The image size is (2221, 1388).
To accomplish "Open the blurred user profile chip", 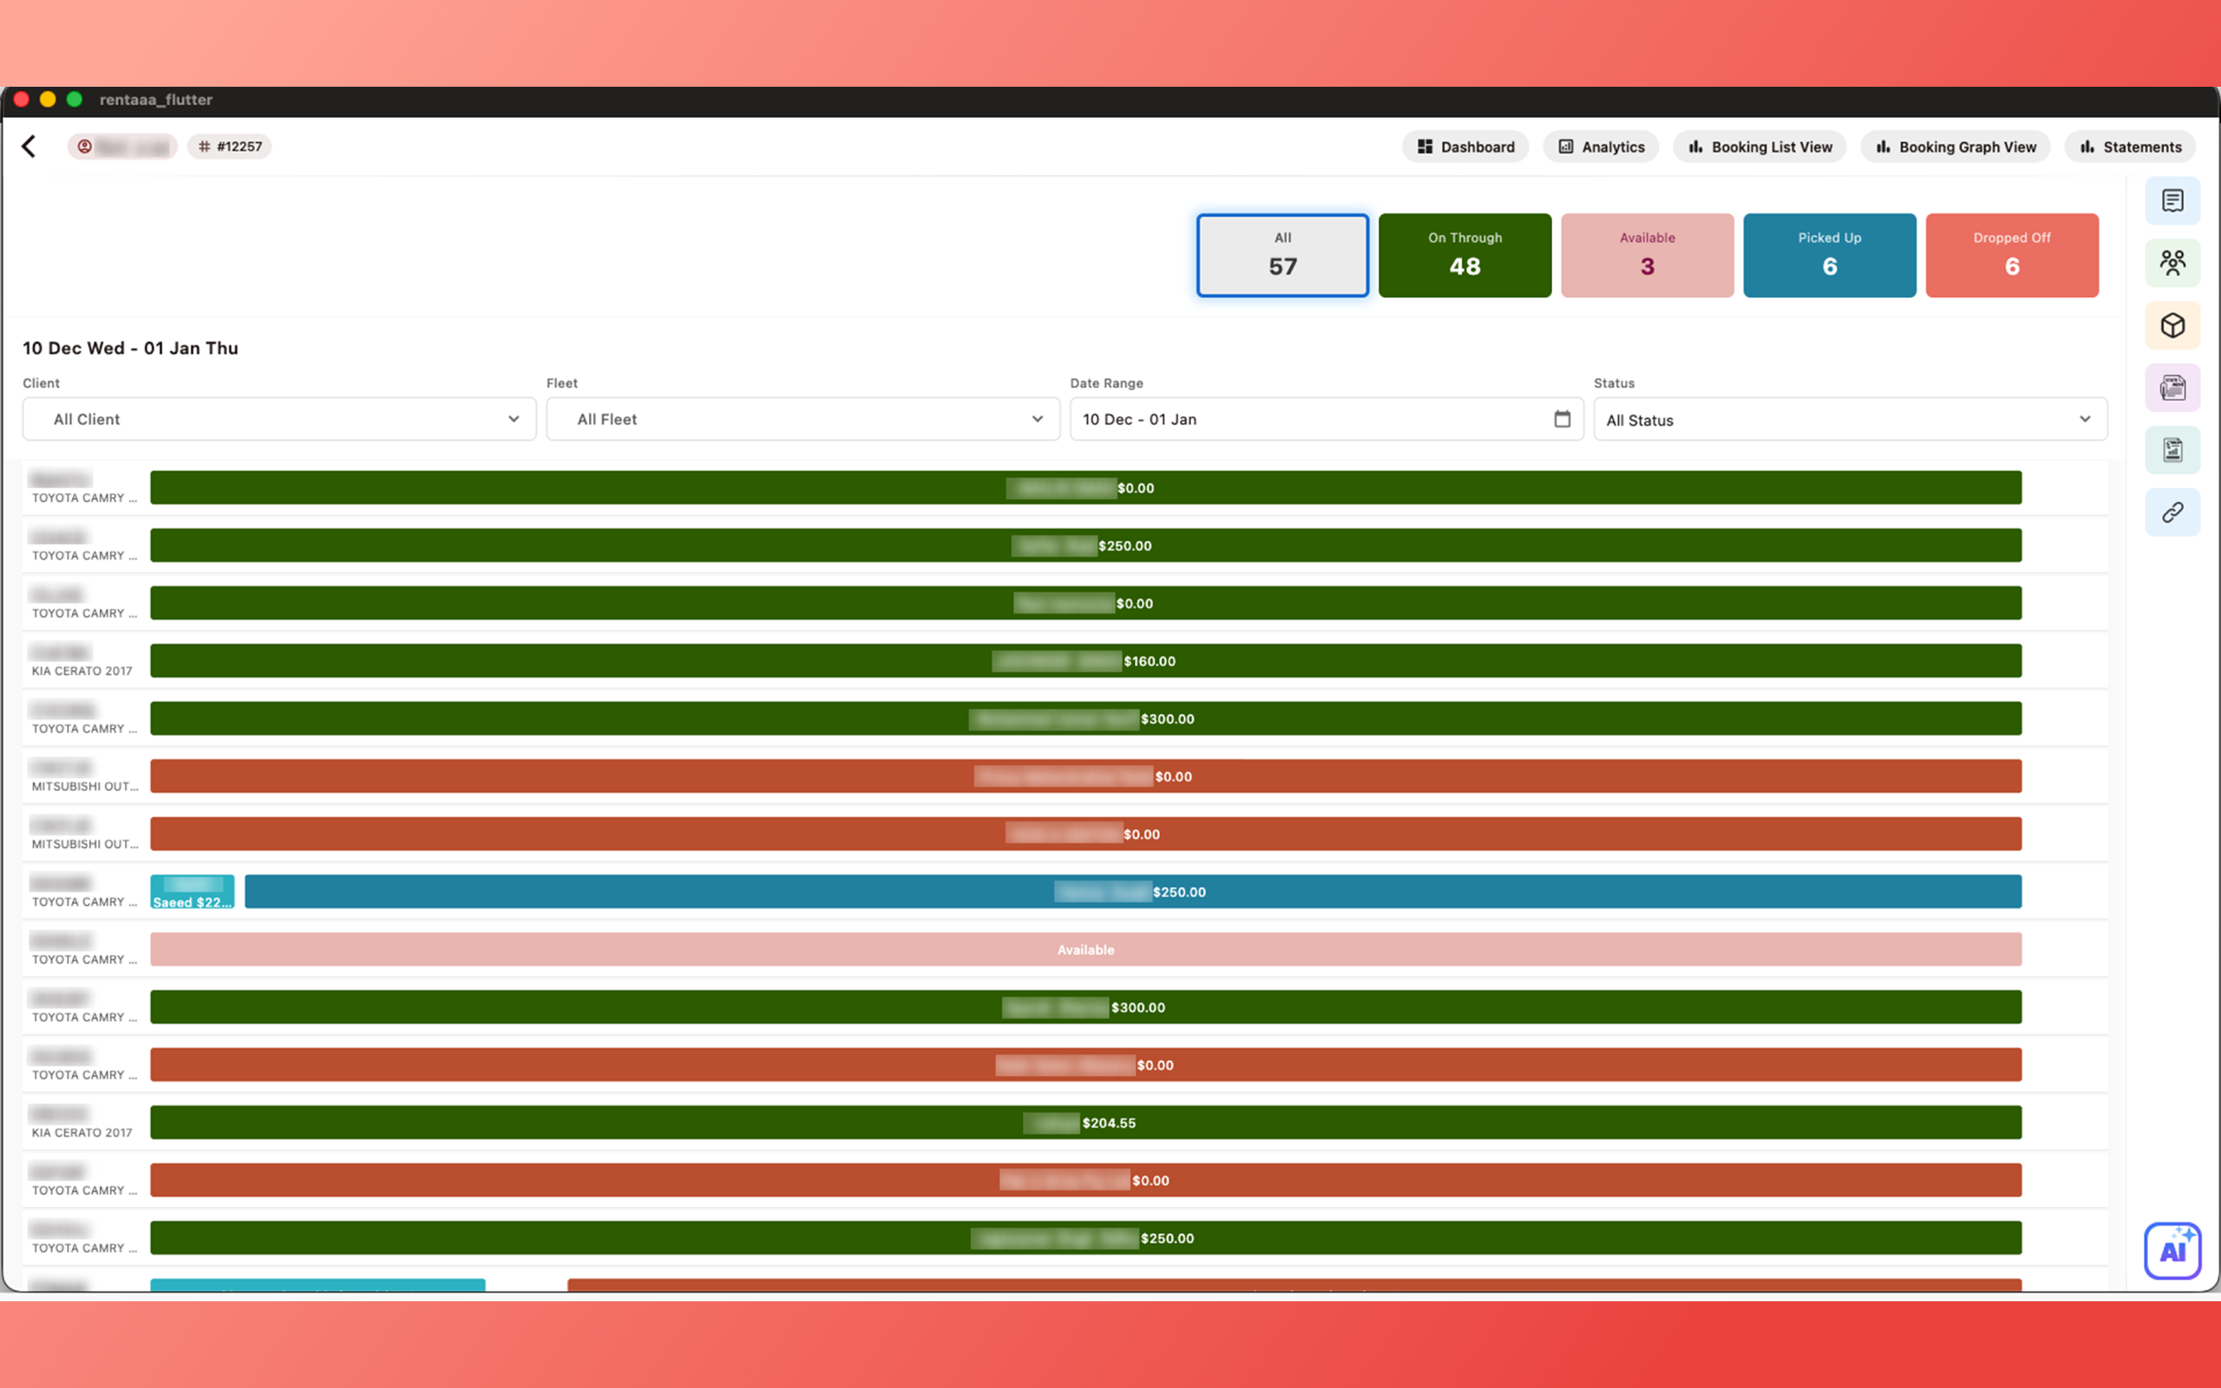I will click(x=122, y=146).
